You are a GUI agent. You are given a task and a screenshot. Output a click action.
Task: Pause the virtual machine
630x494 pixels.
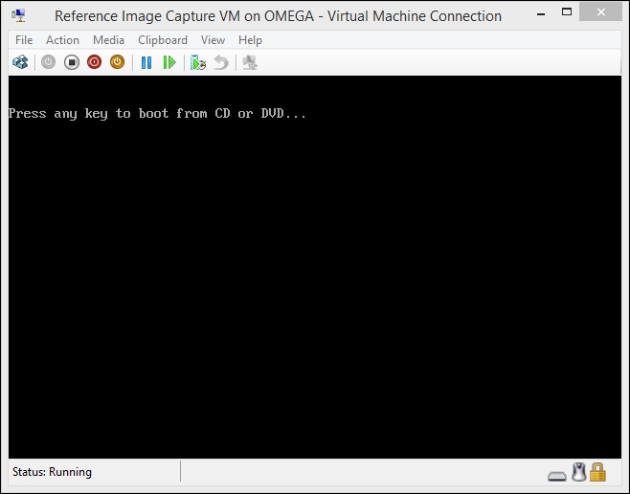(x=146, y=62)
